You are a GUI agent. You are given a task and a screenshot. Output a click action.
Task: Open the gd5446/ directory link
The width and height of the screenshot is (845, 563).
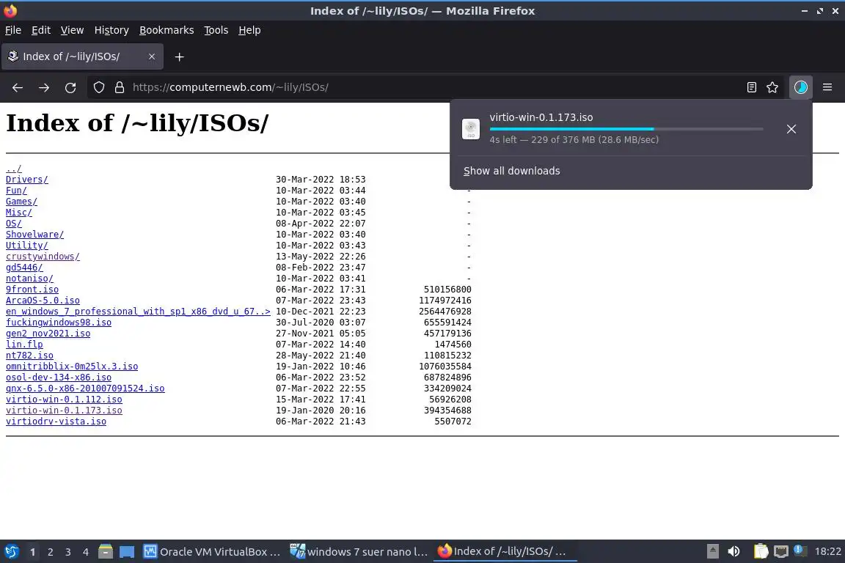[x=24, y=268]
